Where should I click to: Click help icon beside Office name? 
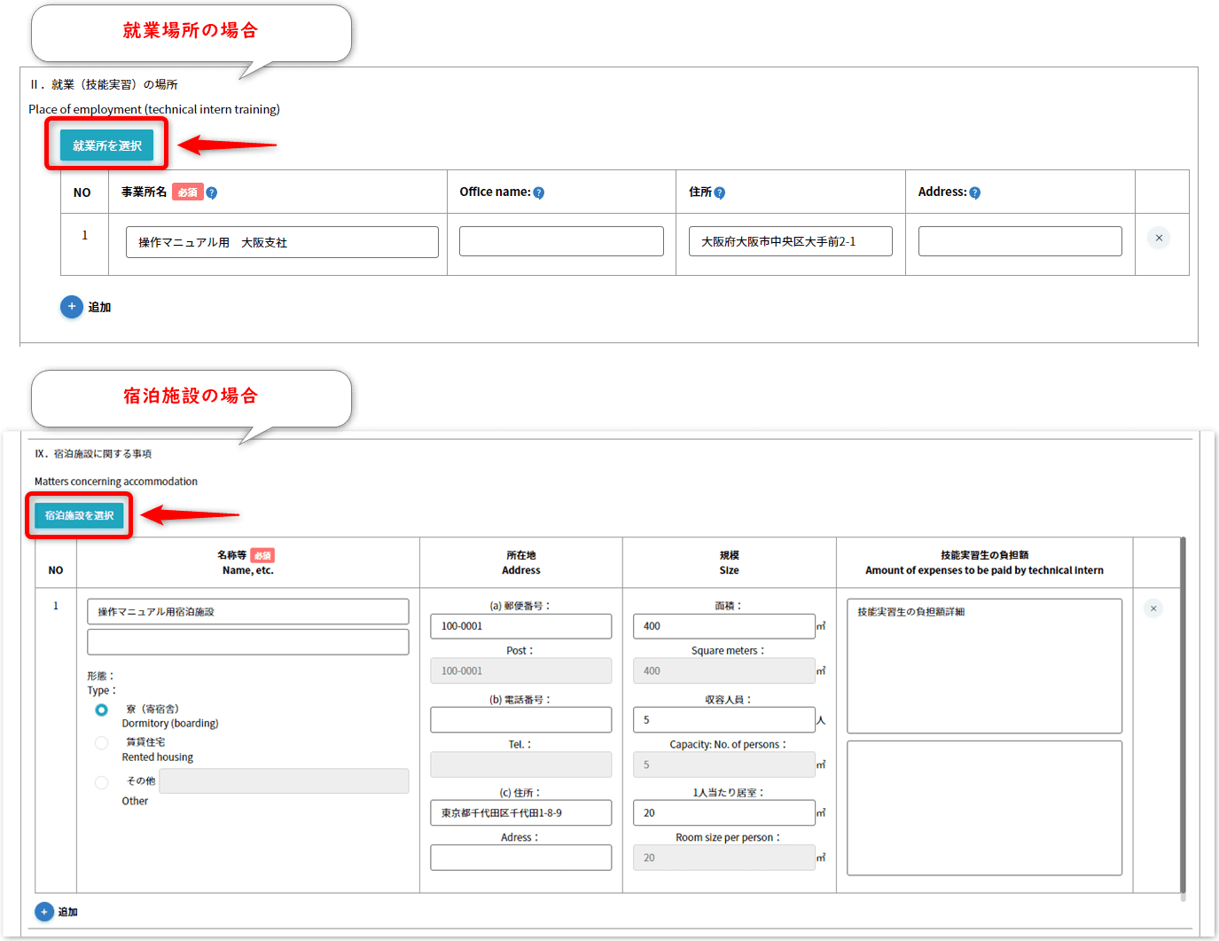point(538,192)
